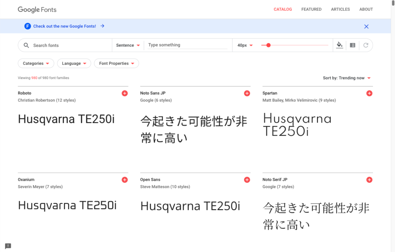
Task: Expand the Font Properties filter
Action: tap(116, 64)
